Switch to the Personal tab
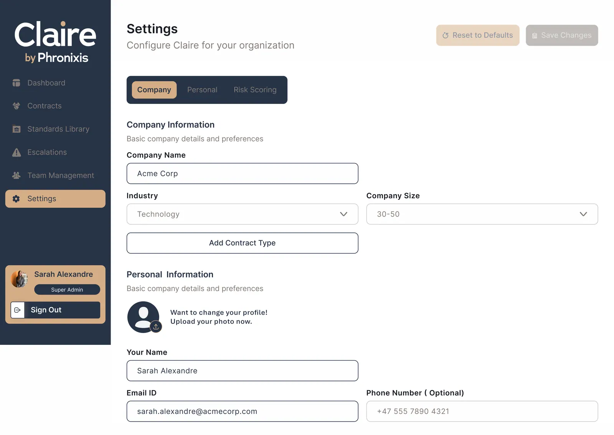Viewport: 614px width, 435px height. [x=202, y=90]
